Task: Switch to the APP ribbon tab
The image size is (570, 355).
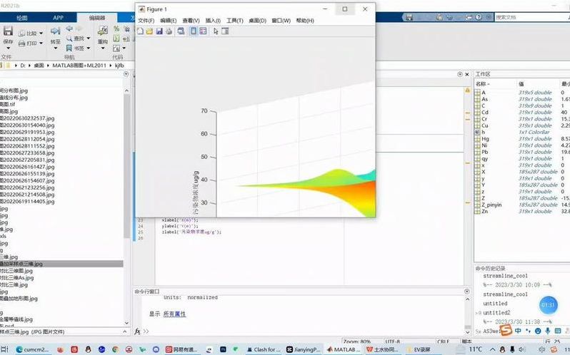Action: point(58,17)
